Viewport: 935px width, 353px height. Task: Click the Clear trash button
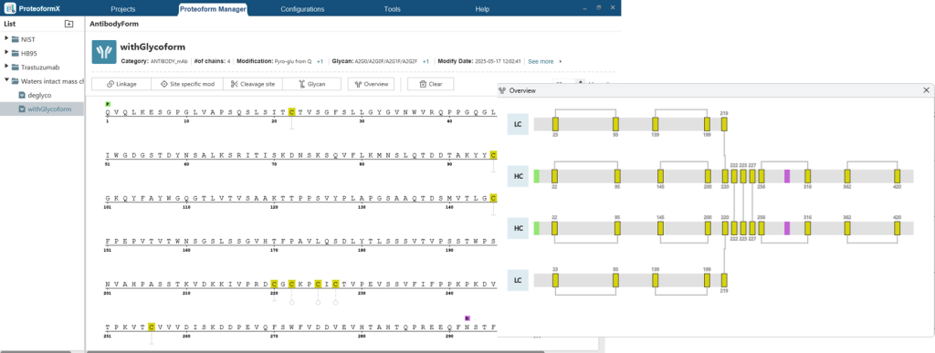431,84
